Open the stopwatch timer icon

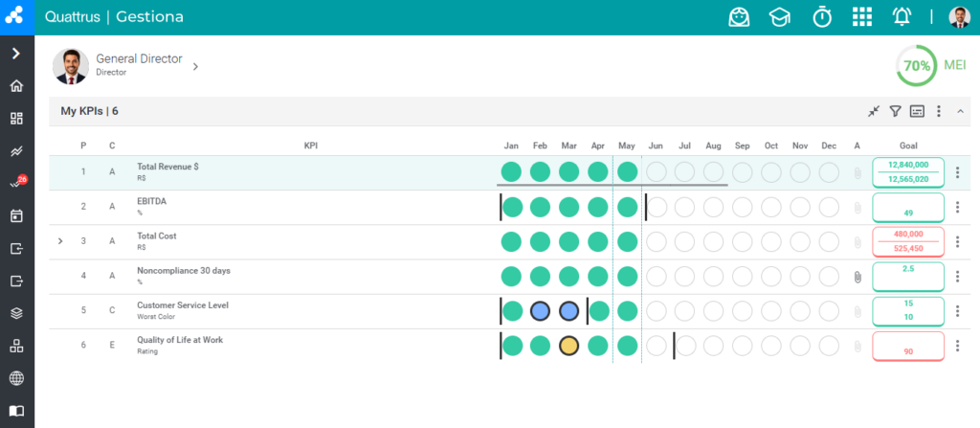(822, 17)
